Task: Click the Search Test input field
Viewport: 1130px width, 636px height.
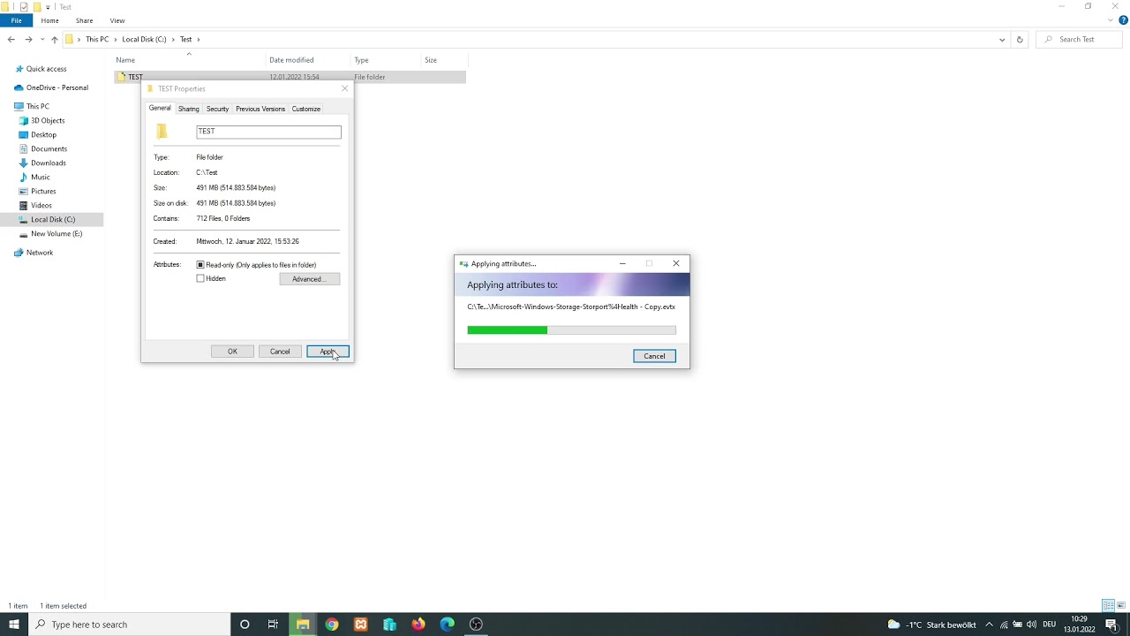Action: click(1080, 39)
